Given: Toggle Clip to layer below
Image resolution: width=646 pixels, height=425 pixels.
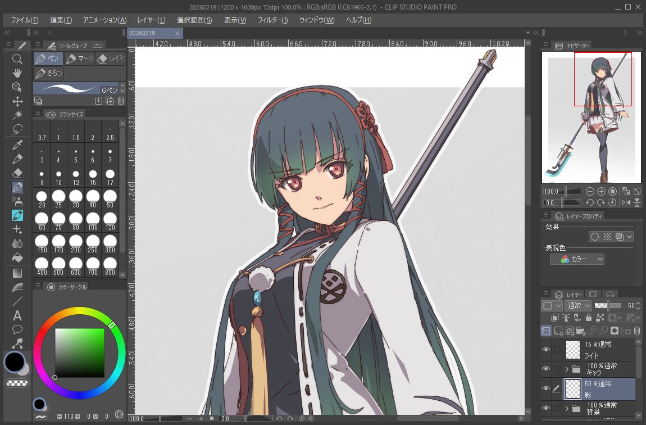Looking at the screenshot, I should (x=555, y=318).
